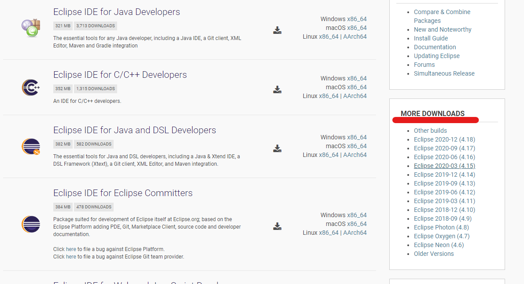Download C/C++ Developers Linux AArch64 build
524x284 pixels.
point(355,96)
